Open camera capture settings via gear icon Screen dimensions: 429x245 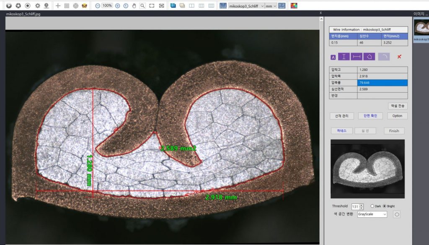tap(38, 5)
